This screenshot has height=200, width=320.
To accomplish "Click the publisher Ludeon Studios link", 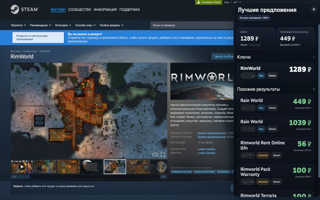I will 206,153.
